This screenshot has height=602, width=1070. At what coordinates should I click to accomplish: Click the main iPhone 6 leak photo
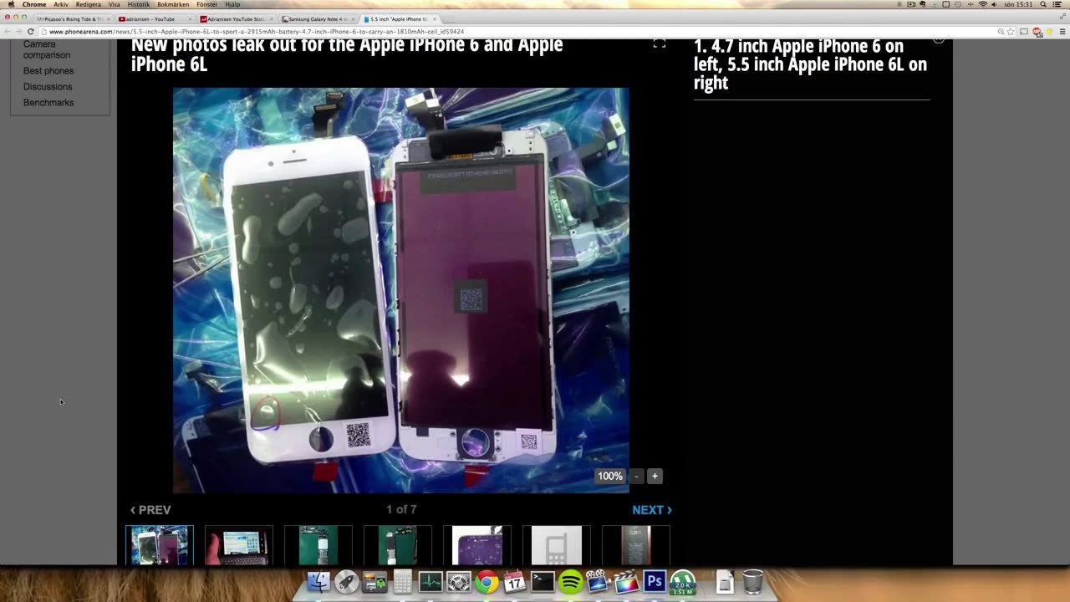click(401, 290)
